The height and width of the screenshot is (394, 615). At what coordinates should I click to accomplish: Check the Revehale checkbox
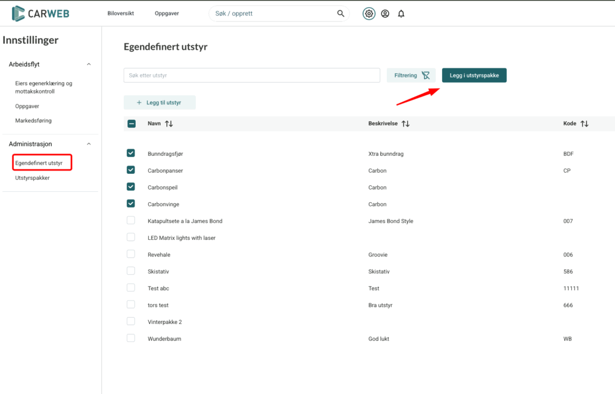tap(131, 254)
